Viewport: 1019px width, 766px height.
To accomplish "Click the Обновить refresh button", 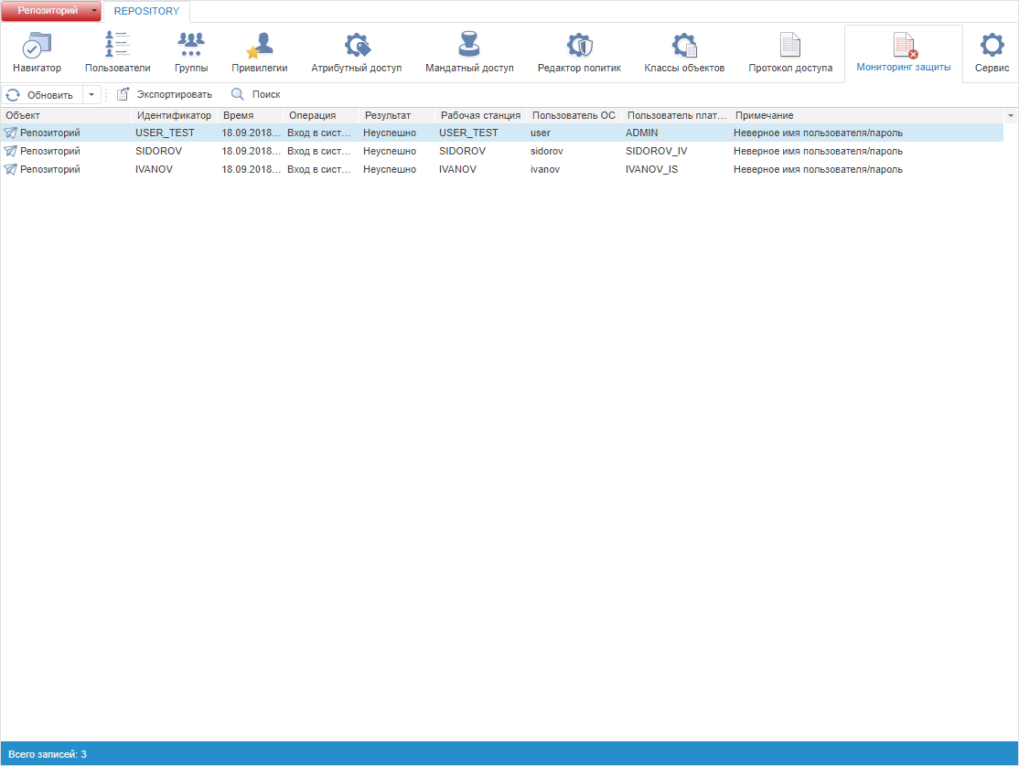I will click(41, 94).
